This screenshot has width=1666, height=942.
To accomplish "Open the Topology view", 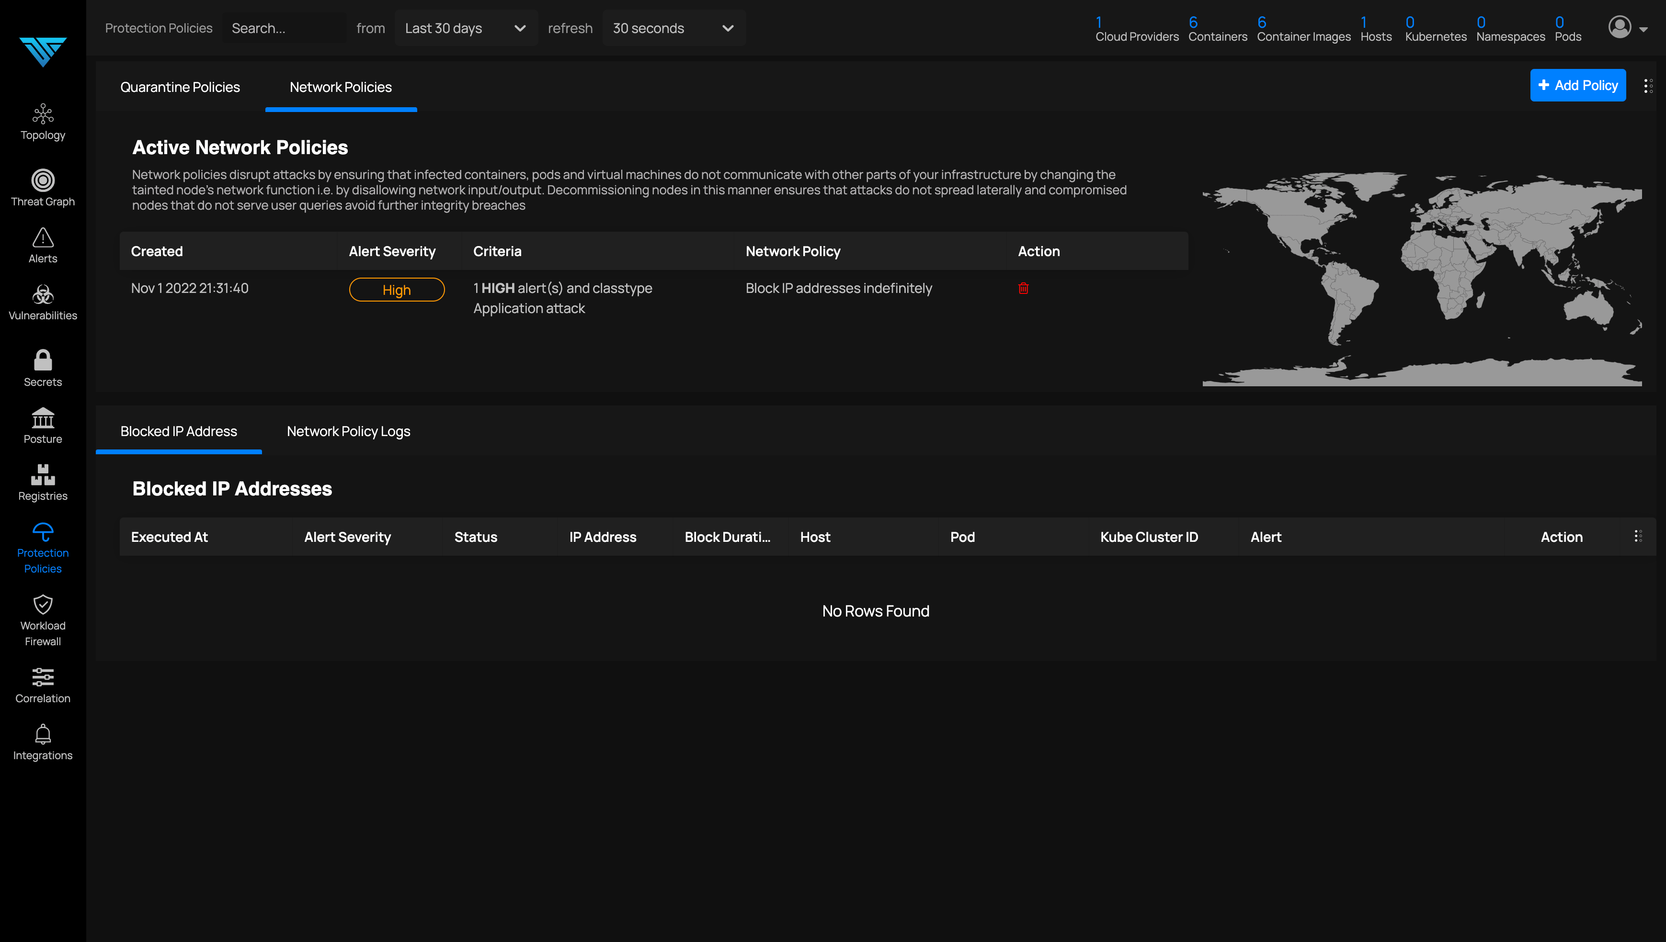I will (43, 122).
